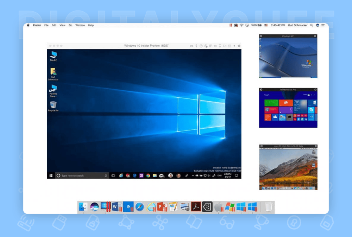Click 'Windows 10 Insider Preview 16257' title
Viewport: 352px width, 237px height.
coord(146,46)
